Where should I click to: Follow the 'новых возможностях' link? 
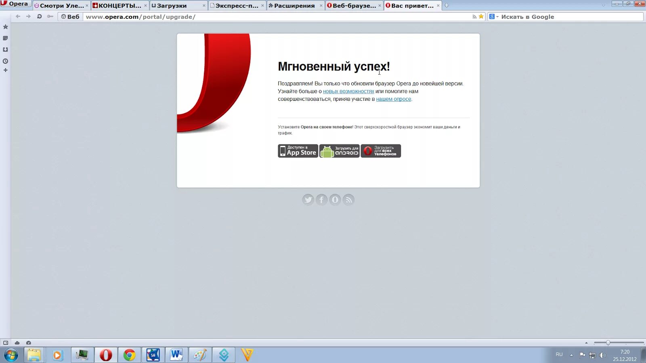click(348, 92)
